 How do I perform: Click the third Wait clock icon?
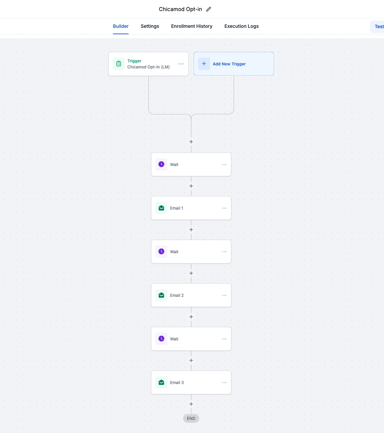click(161, 339)
